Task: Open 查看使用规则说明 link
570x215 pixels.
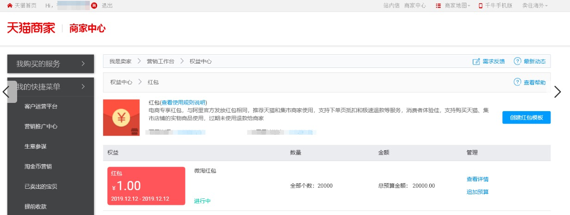Action: pos(183,102)
